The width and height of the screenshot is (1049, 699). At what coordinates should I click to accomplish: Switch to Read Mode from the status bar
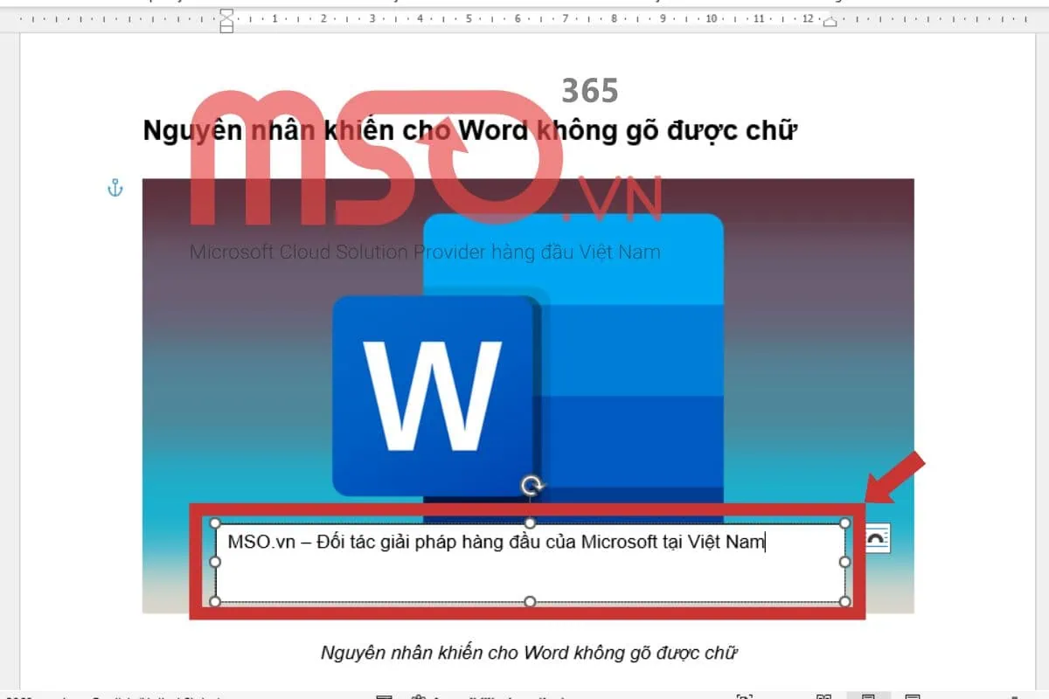coord(824,696)
